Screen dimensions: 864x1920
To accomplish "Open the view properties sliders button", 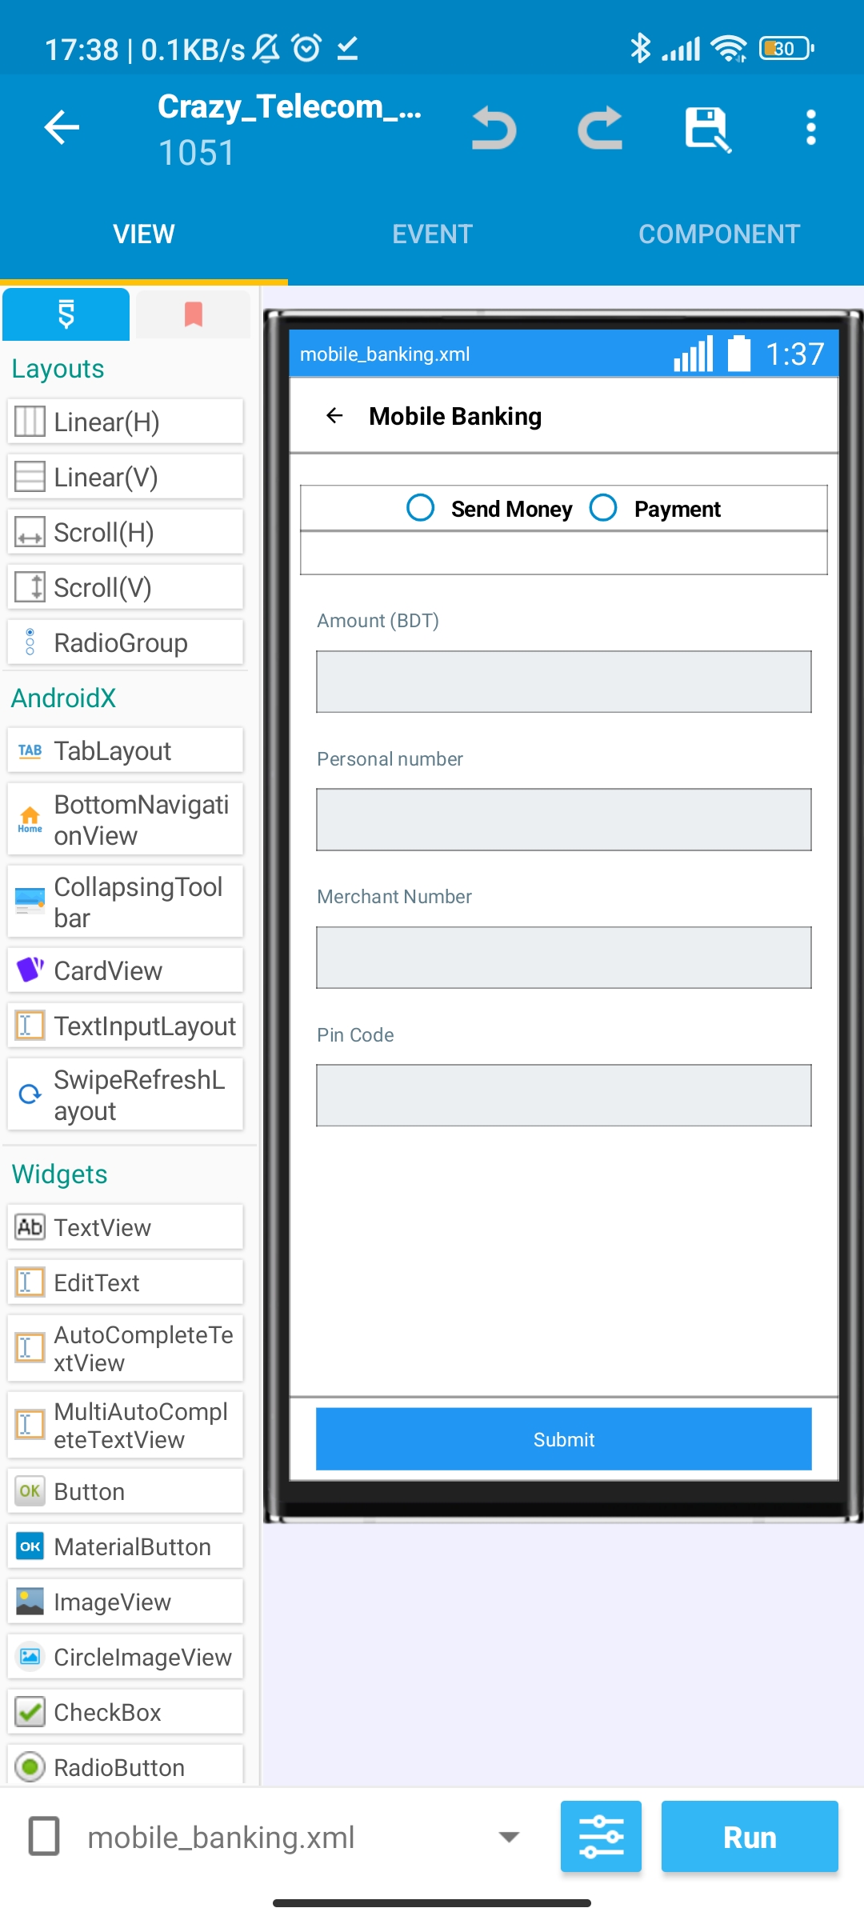I will point(601,1836).
